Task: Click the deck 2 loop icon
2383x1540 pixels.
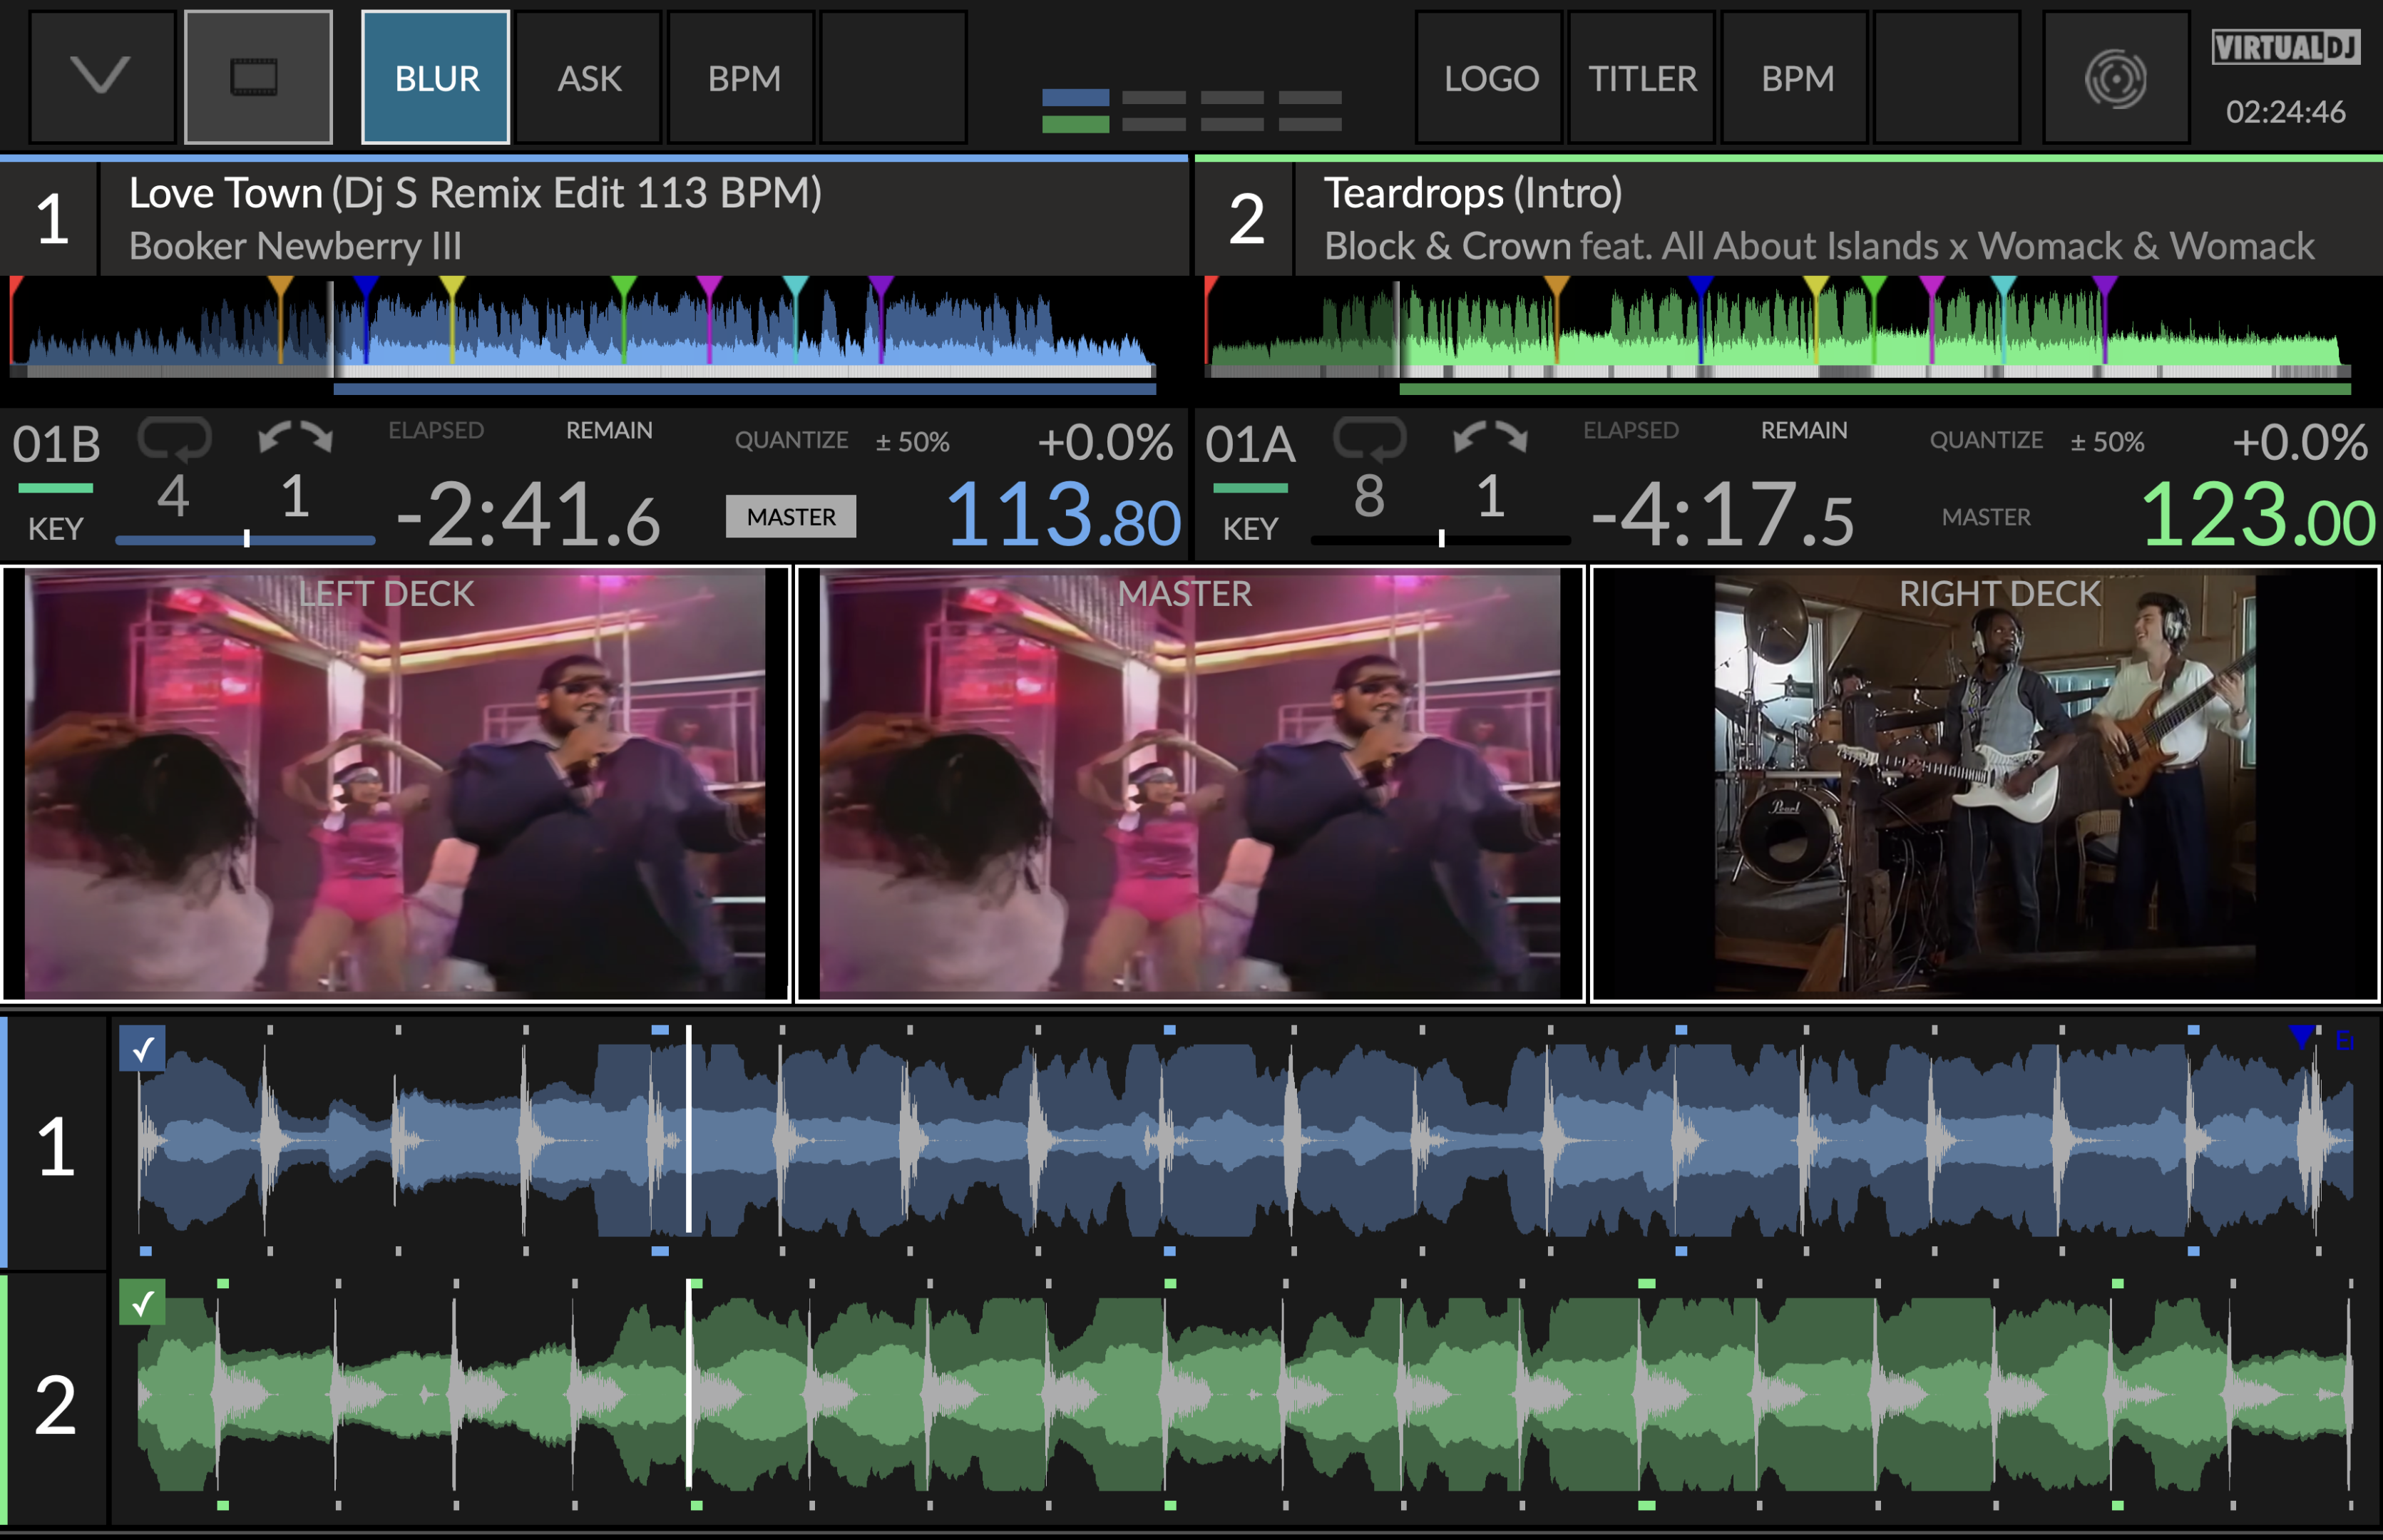Action: [x=1369, y=438]
